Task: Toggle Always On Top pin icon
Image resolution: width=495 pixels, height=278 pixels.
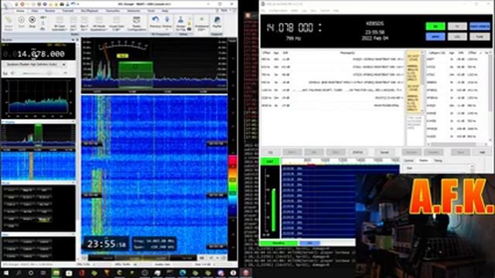Action: pos(180,23)
